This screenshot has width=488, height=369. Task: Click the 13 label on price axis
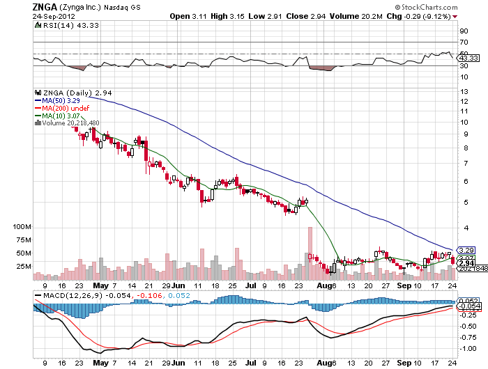point(464,92)
